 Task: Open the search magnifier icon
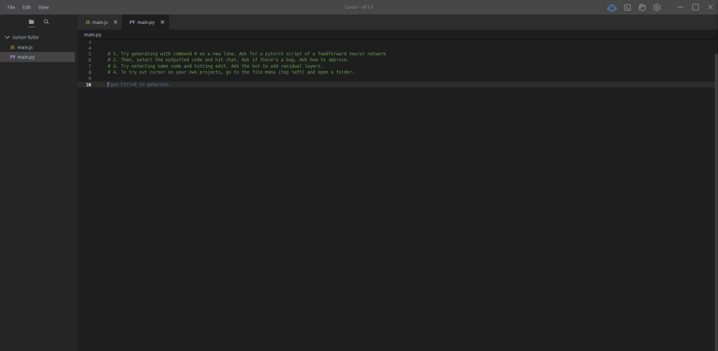point(47,22)
